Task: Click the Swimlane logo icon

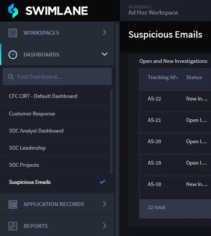Action: tap(13, 11)
